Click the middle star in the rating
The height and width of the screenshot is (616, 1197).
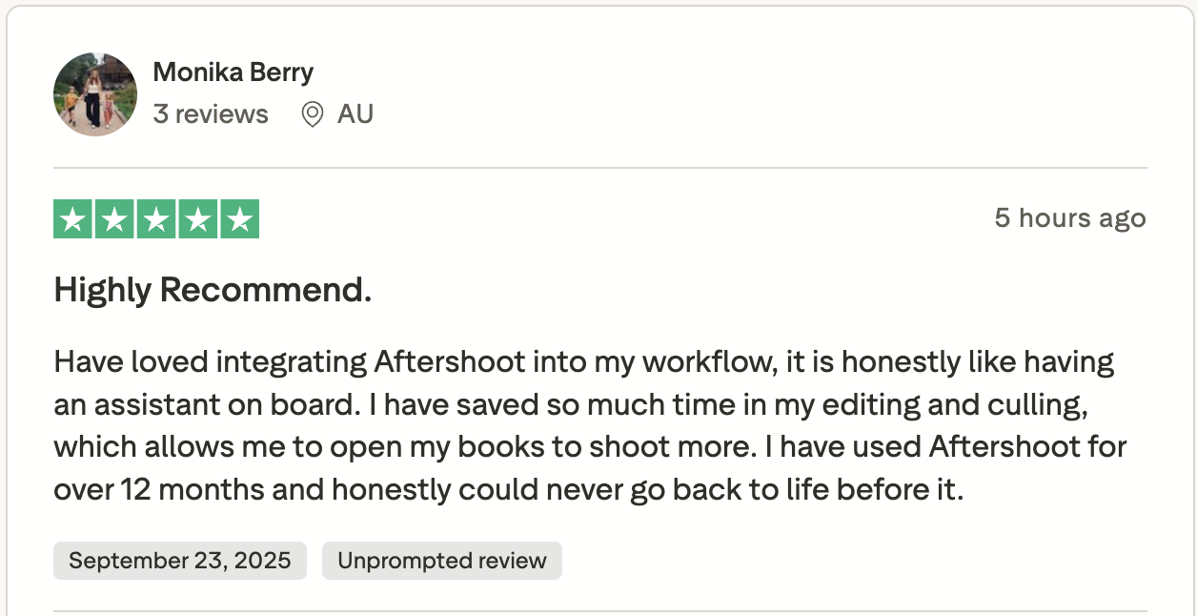tap(155, 218)
